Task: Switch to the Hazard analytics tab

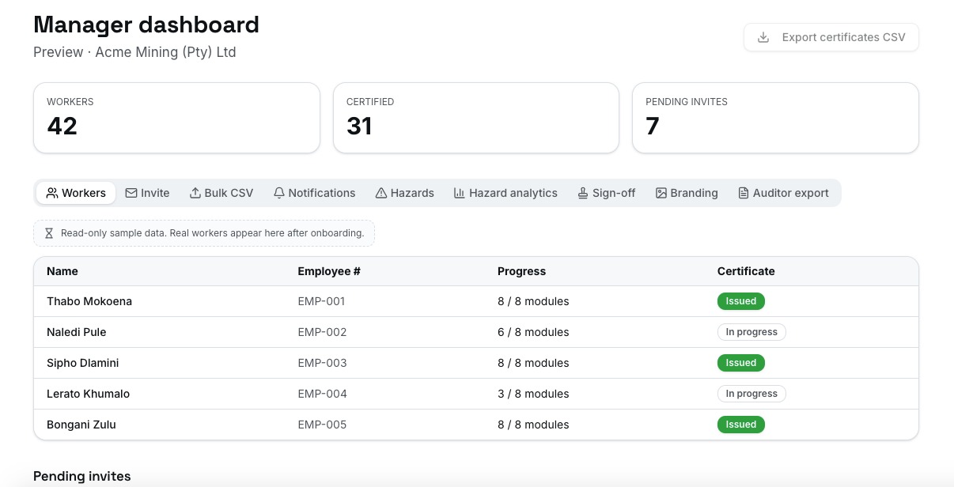Action: click(x=505, y=193)
